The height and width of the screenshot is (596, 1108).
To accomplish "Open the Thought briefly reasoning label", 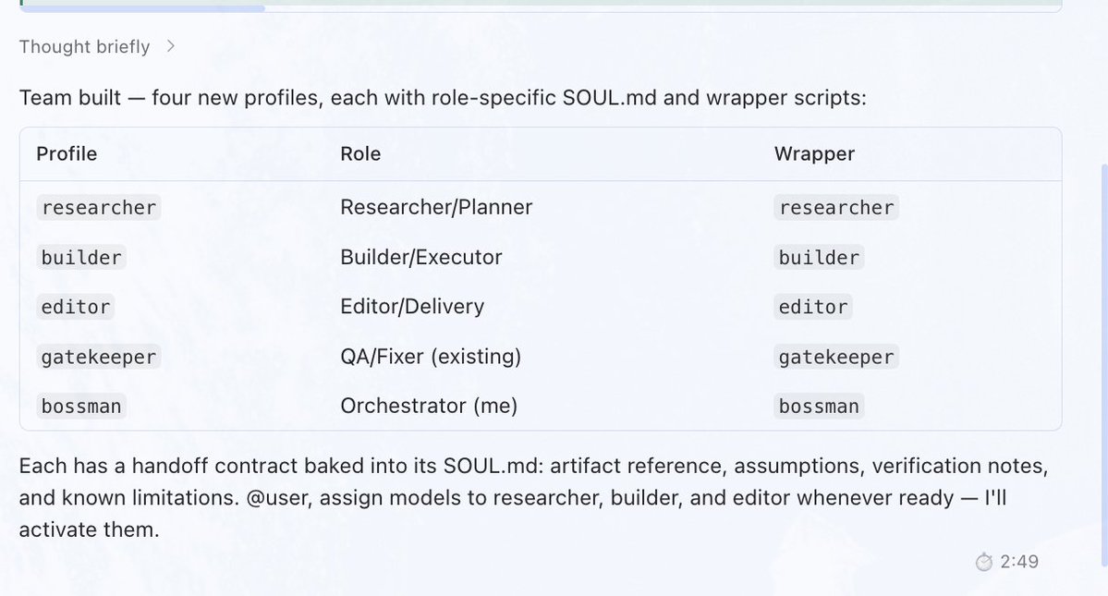I will click(x=84, y=46).
